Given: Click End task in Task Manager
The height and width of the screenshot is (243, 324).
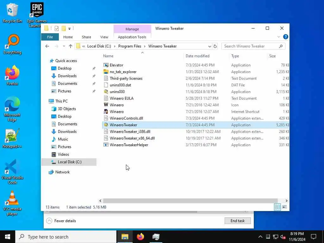Looking at the screenshot, I should pos(238,221).
